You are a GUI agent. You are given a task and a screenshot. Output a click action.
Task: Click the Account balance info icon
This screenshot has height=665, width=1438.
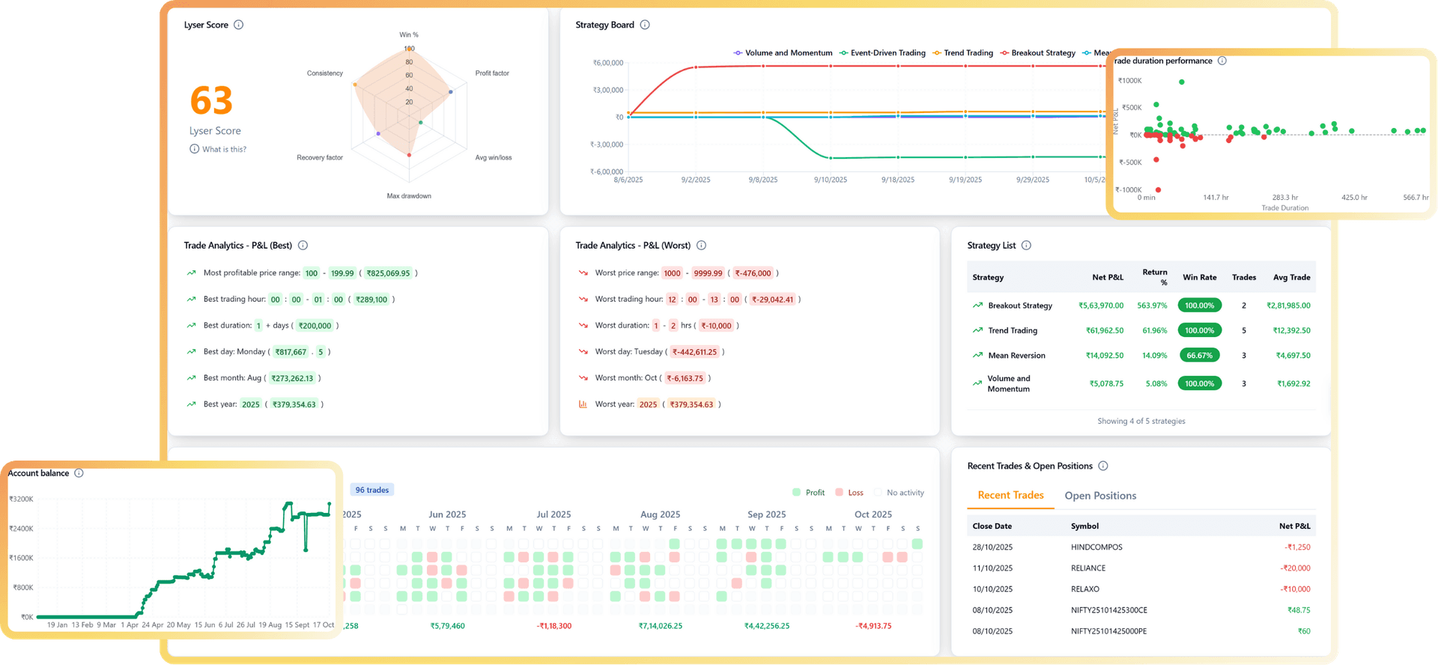click(79, 473)
